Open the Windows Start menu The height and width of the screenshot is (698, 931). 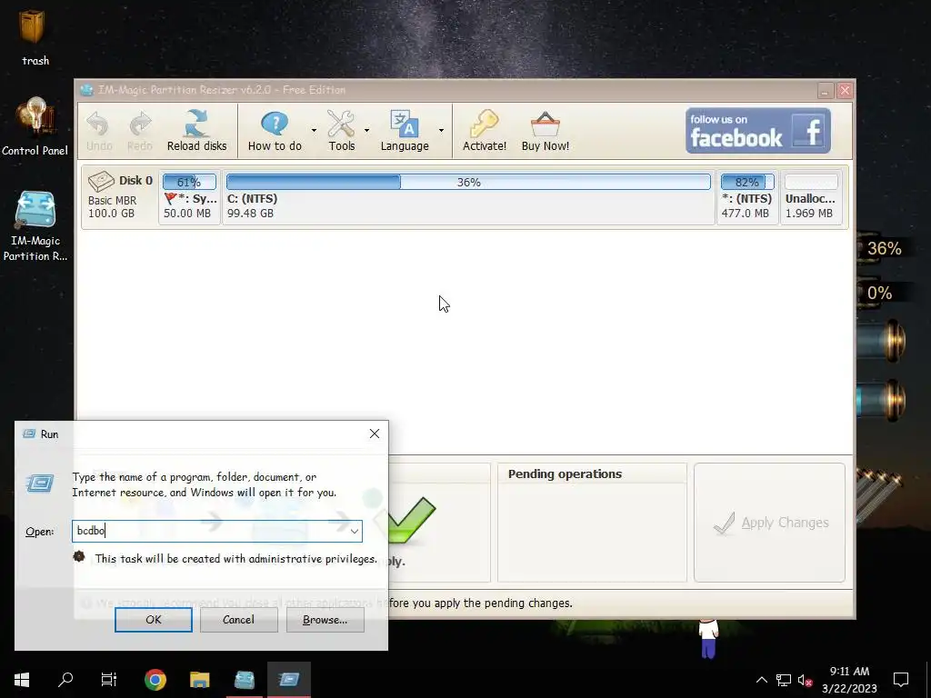22,679
